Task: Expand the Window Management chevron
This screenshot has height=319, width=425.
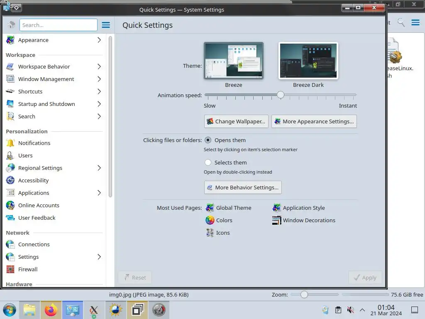Action: [x=99, y=79]
